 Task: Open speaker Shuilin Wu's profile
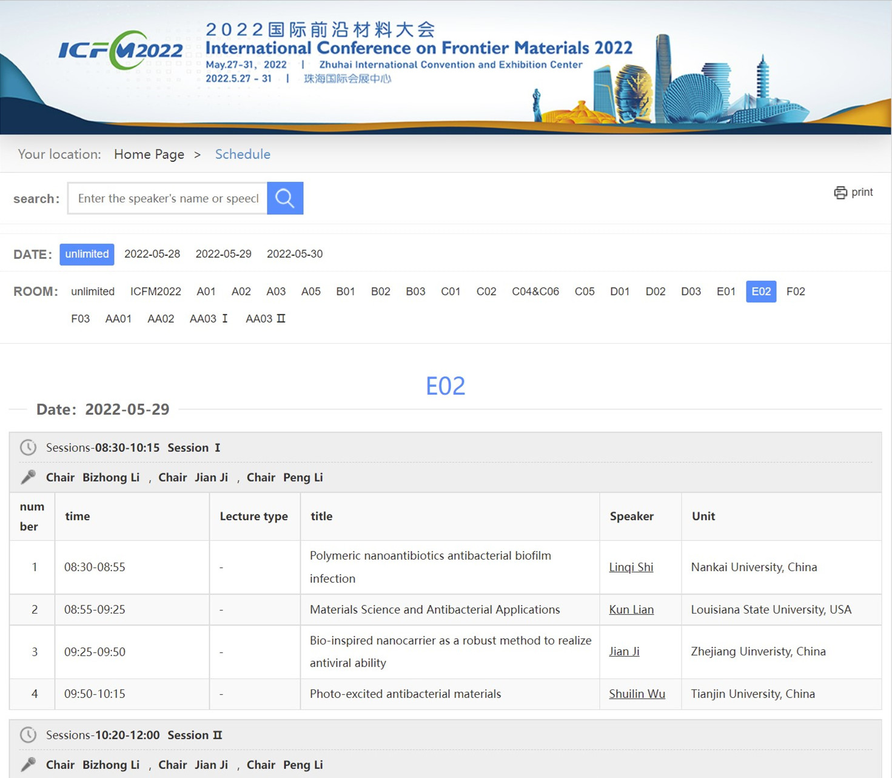[637, 694]
